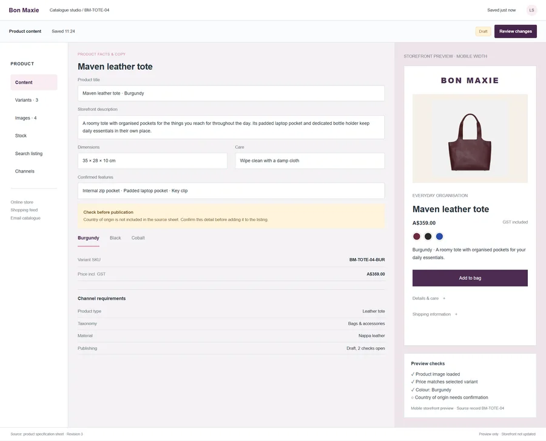Open the Content sidebar section
The width and height of the screenshot is (546, 441).
(34, 82)
